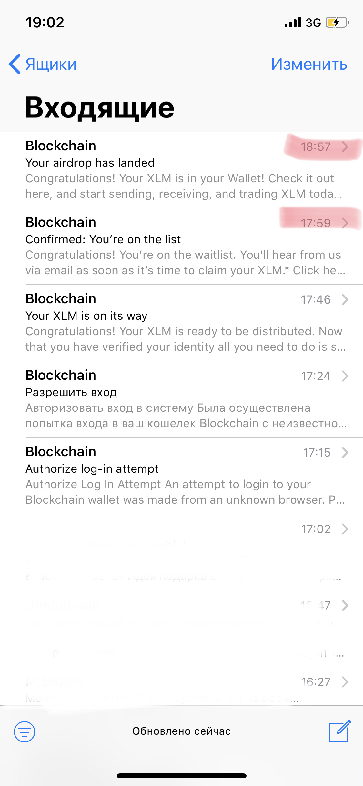Tap the cellular signal bars icon
Screen dimensions: 363x786
click(293, 22)
